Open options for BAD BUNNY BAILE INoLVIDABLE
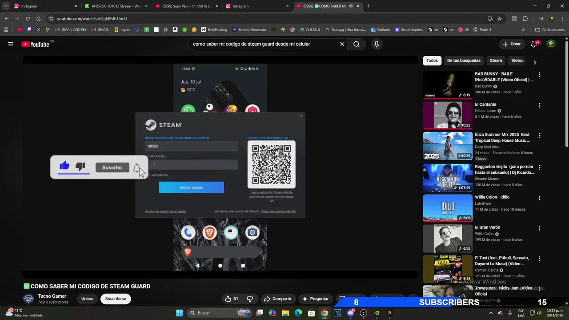Viewport: 569px width, 320px height. (x=540, y=75)
